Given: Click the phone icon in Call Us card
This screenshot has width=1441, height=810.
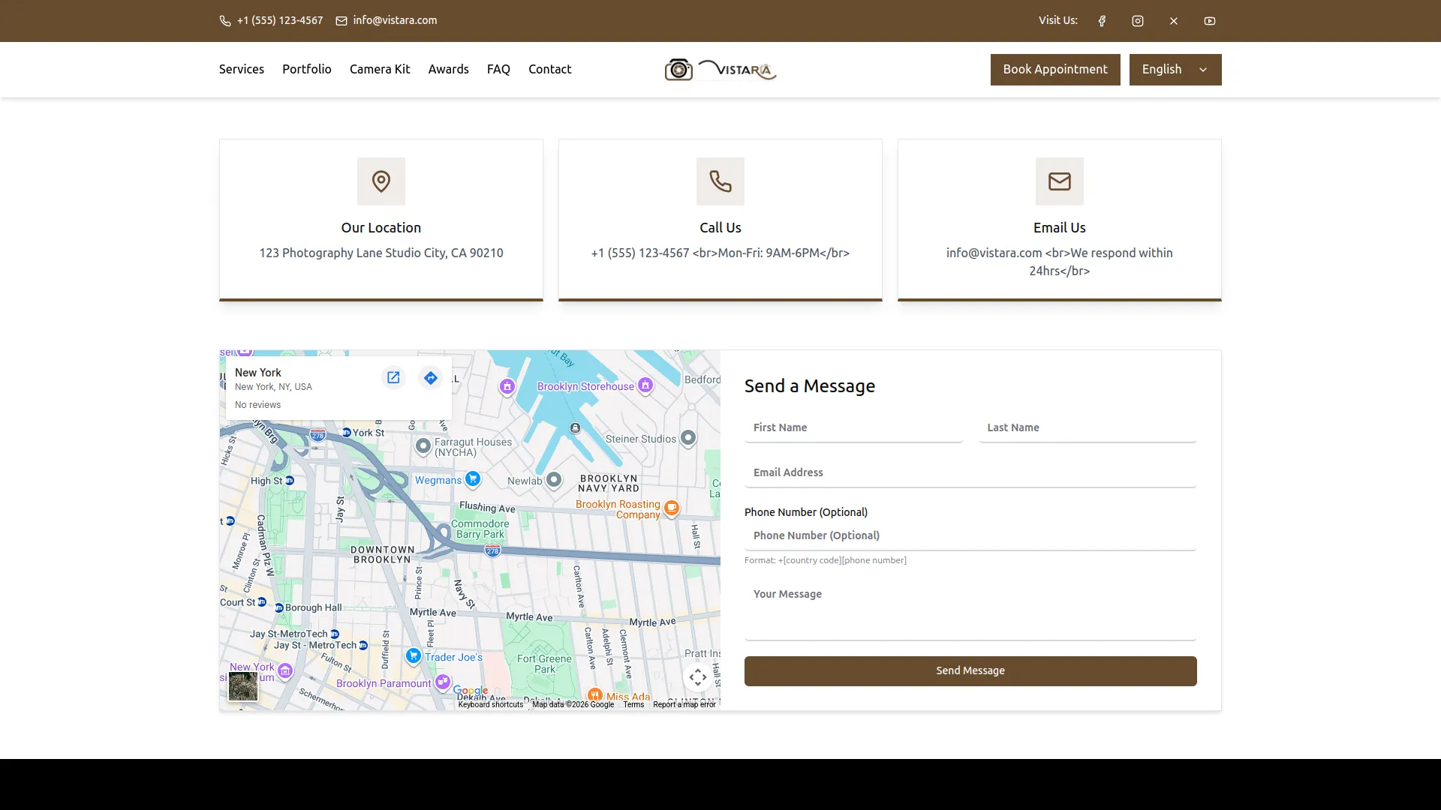Looking at the screenshot, I should tap(720, 181).
